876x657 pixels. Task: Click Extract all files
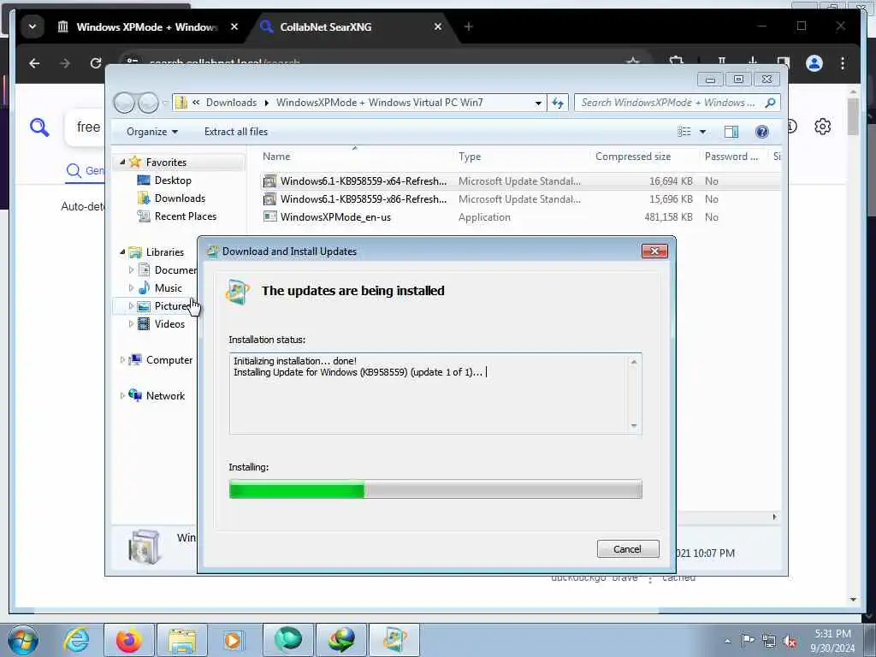(236, 132)
